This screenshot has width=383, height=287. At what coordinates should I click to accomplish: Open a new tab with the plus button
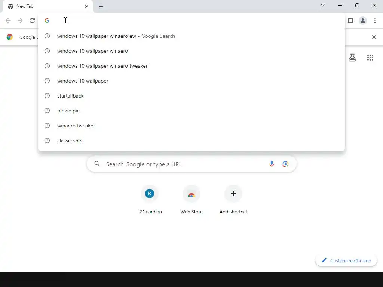pos(101,6)
